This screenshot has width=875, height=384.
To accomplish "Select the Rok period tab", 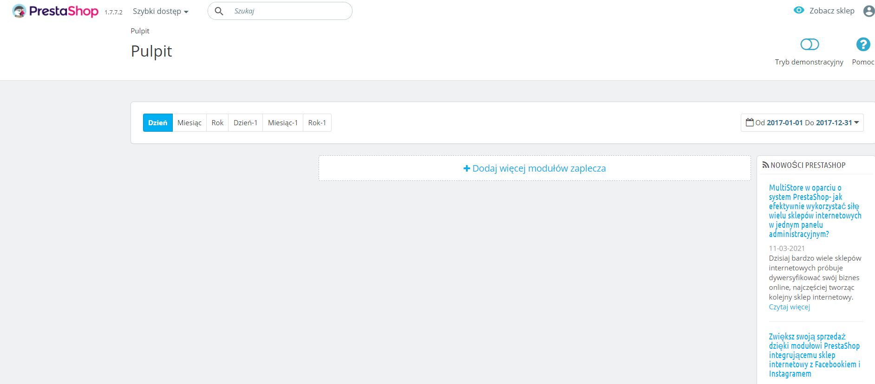I will pos(217,122).
